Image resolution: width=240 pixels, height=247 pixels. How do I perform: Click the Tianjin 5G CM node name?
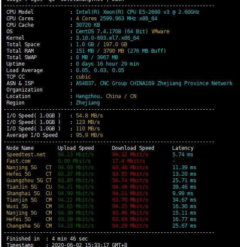click(x=29, y=200)
